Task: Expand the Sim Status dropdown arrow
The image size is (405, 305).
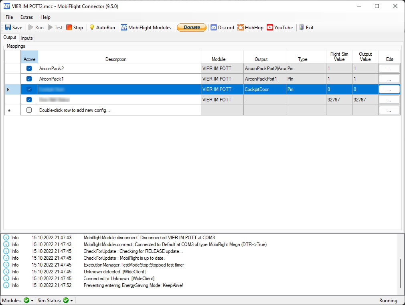Action: point(71,301)
